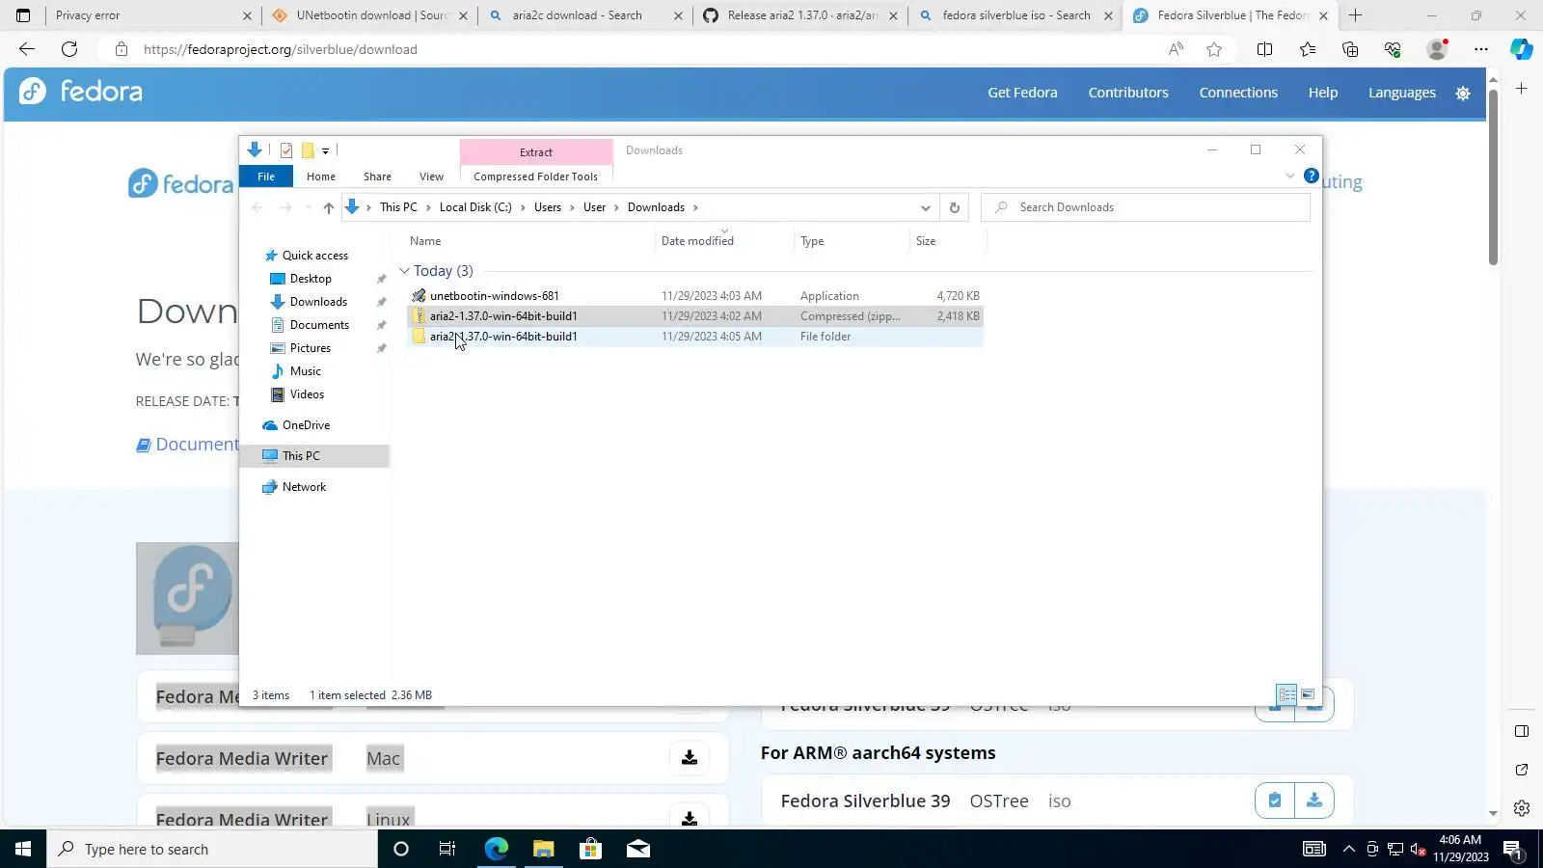Switch to the Release aria2 1.37.0 browser tab
Screen dimensions: 1543x868
800,15
